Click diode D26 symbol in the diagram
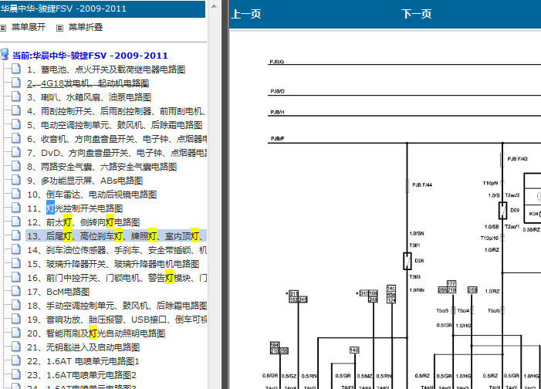The width and height of the screenshot is (541, 389). [407, 261]
